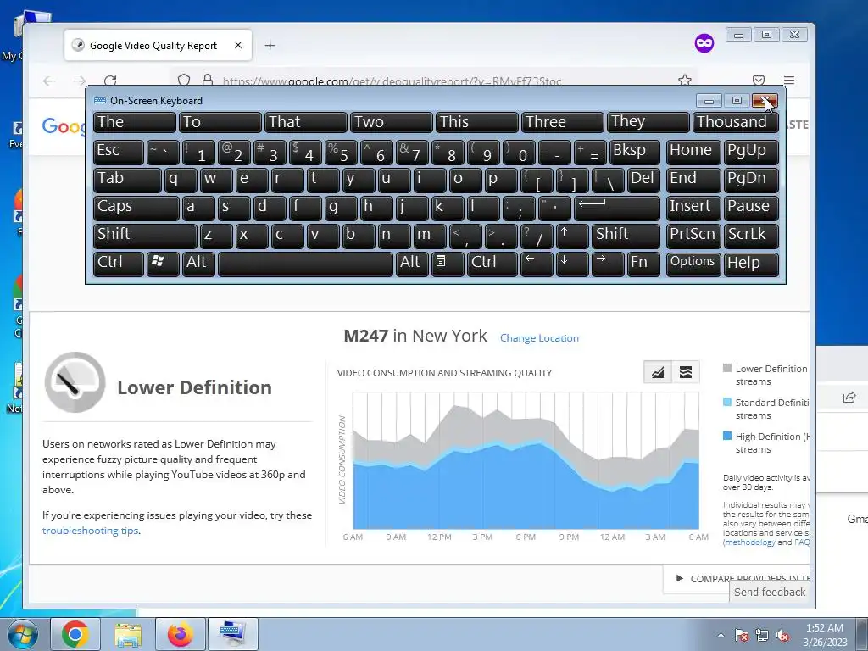Toggle the right Ctrl key

point(492,264)
